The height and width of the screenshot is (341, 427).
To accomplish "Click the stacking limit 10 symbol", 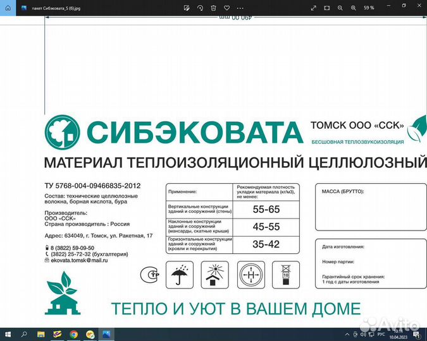I will click(x=286, y=275).
